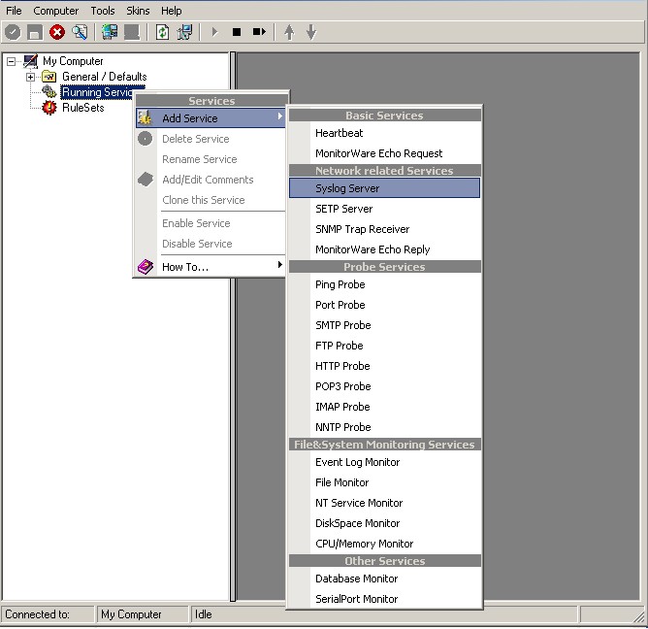Add an NT Service Monitor service
The height and width of the screenshot is (629, 648).
pyautogui.click(x=385, y=503)
